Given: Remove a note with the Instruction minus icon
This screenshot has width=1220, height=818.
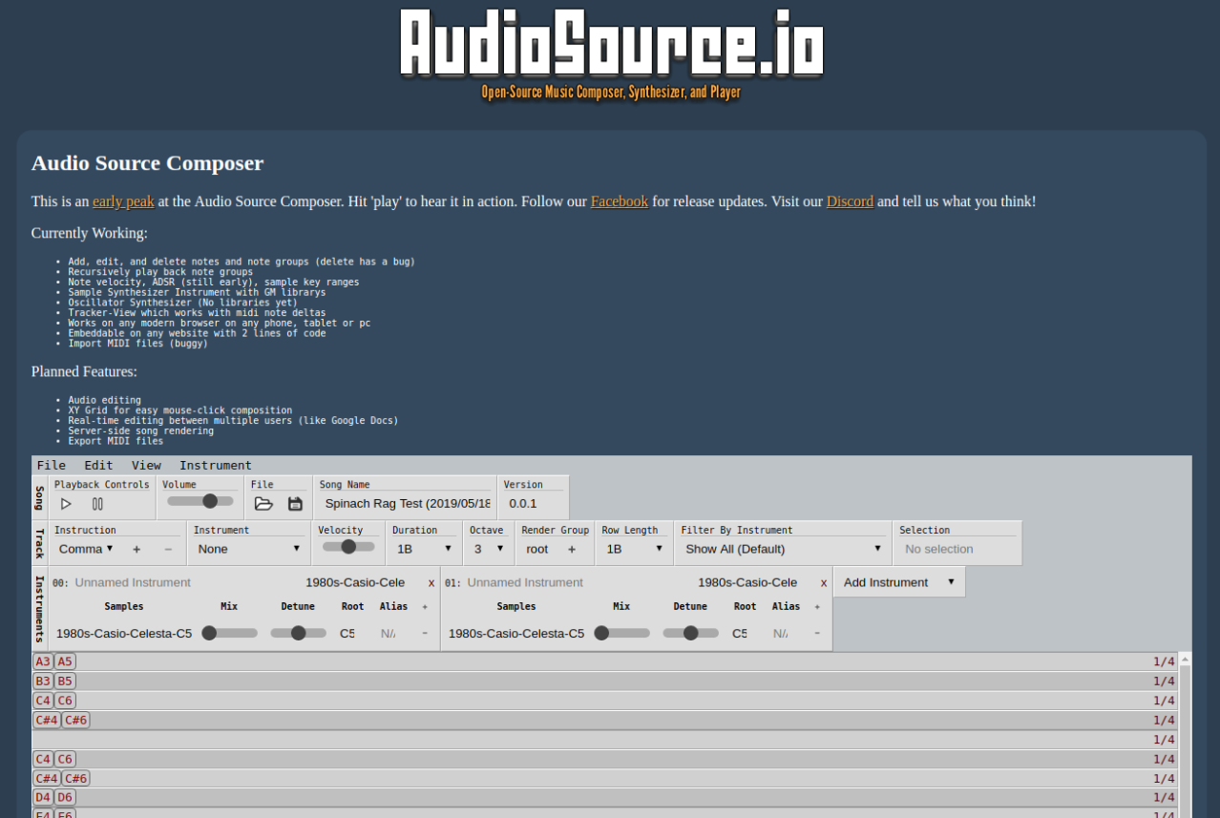Looking at the screenshot, I should coord(166,550).
